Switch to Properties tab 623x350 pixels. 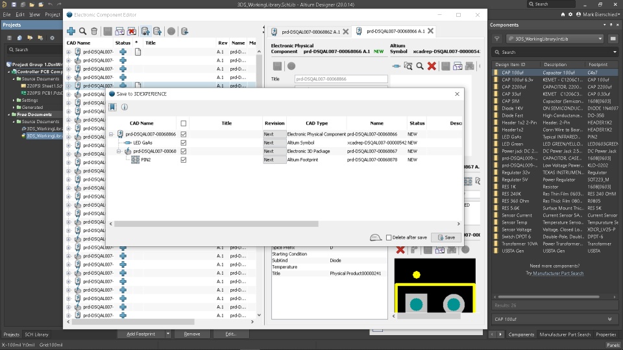click(x=606, y=334)
